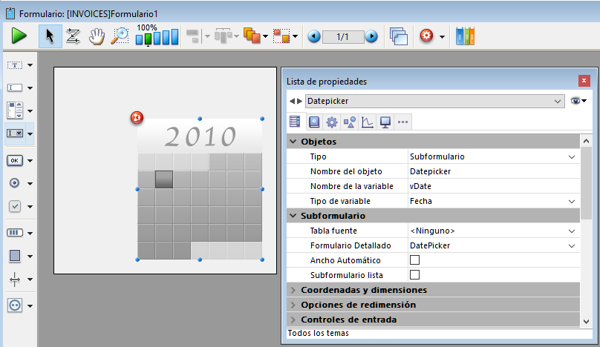This screenshot has width=600, height=347.
Task: Select the magnifier zoom tool
Action: (120, 36)
